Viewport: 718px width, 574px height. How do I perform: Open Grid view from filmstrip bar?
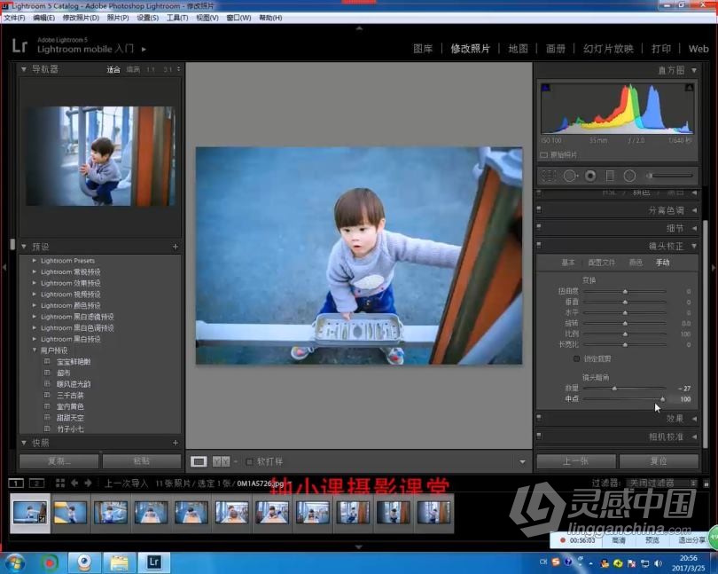(60, 484)
